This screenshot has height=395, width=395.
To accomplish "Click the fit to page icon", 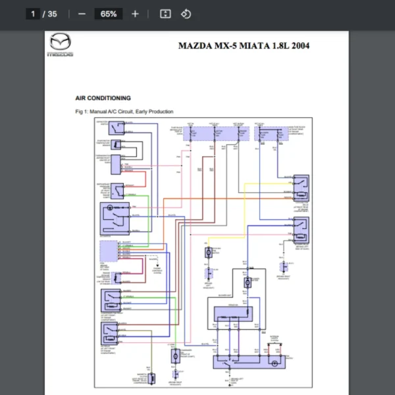I will (x=165, y=14).
